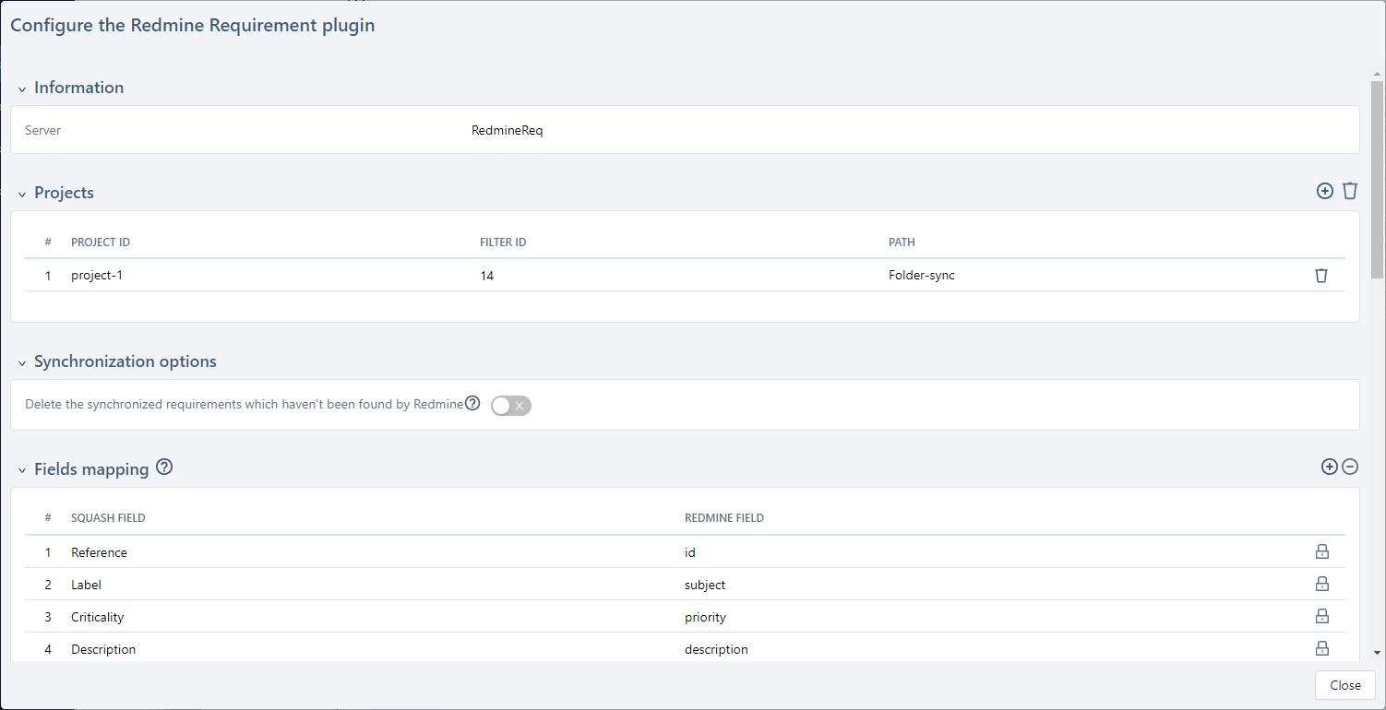This screenshot has height=710, width=1386.
Task: Select the Filter ID value 14
Action: pyautogui.click(x=487, y=275)
